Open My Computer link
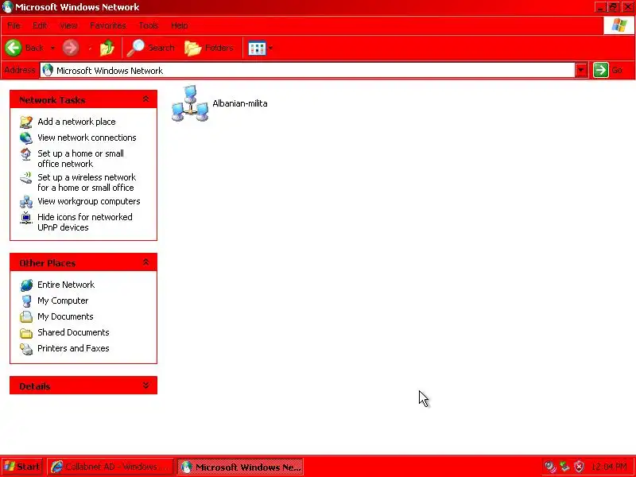Viewport: 636px width, 477px height. (63, 301)
